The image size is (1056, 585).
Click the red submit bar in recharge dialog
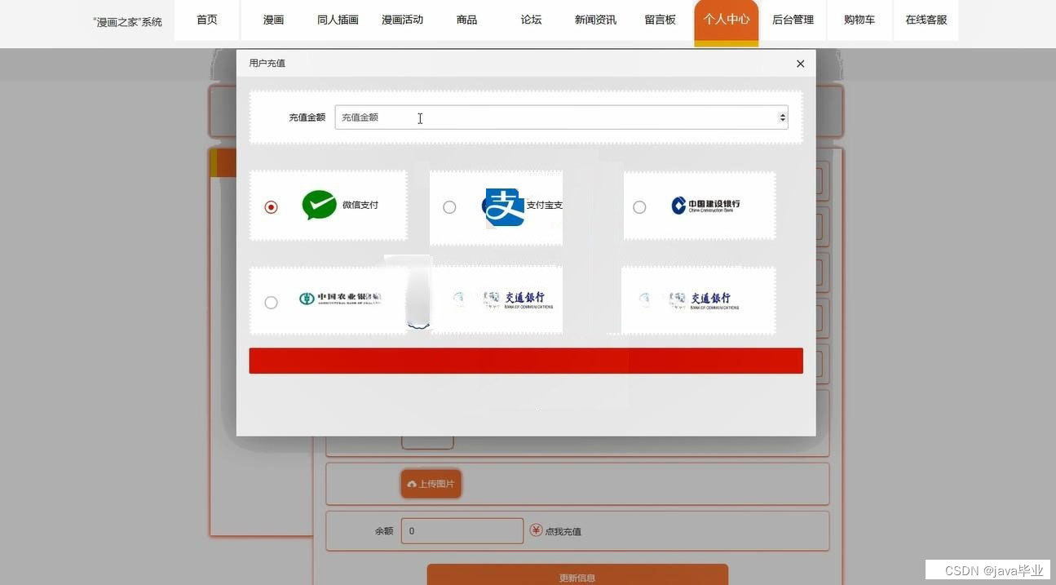point(526,361)
